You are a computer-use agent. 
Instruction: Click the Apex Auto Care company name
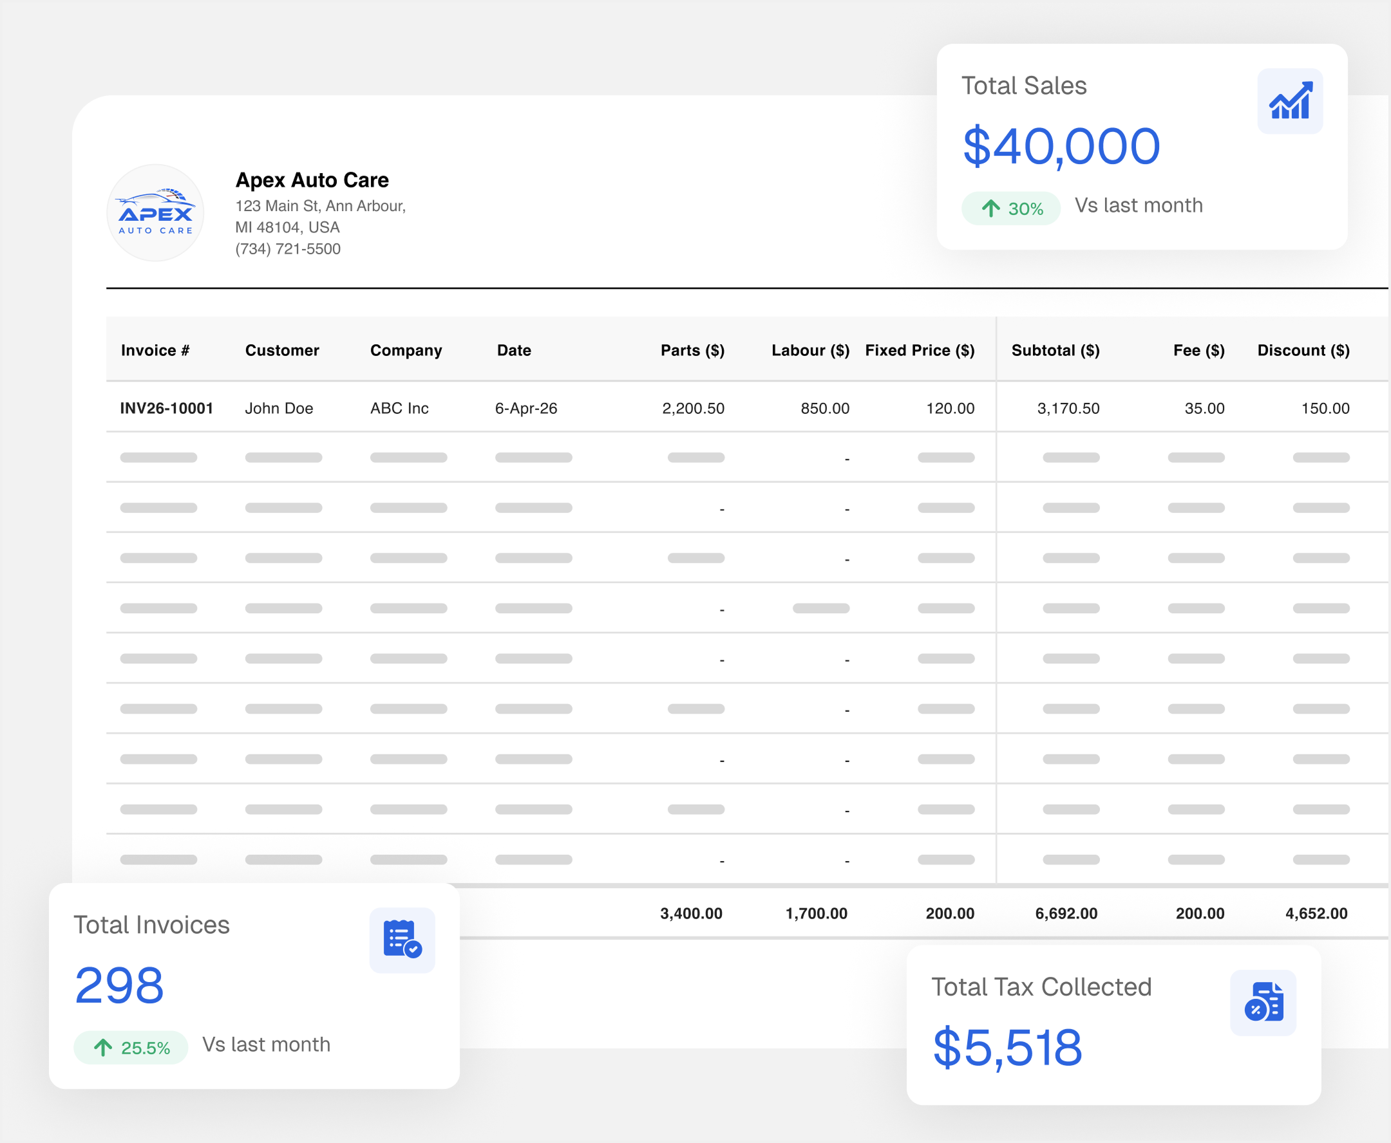point(312,180)
